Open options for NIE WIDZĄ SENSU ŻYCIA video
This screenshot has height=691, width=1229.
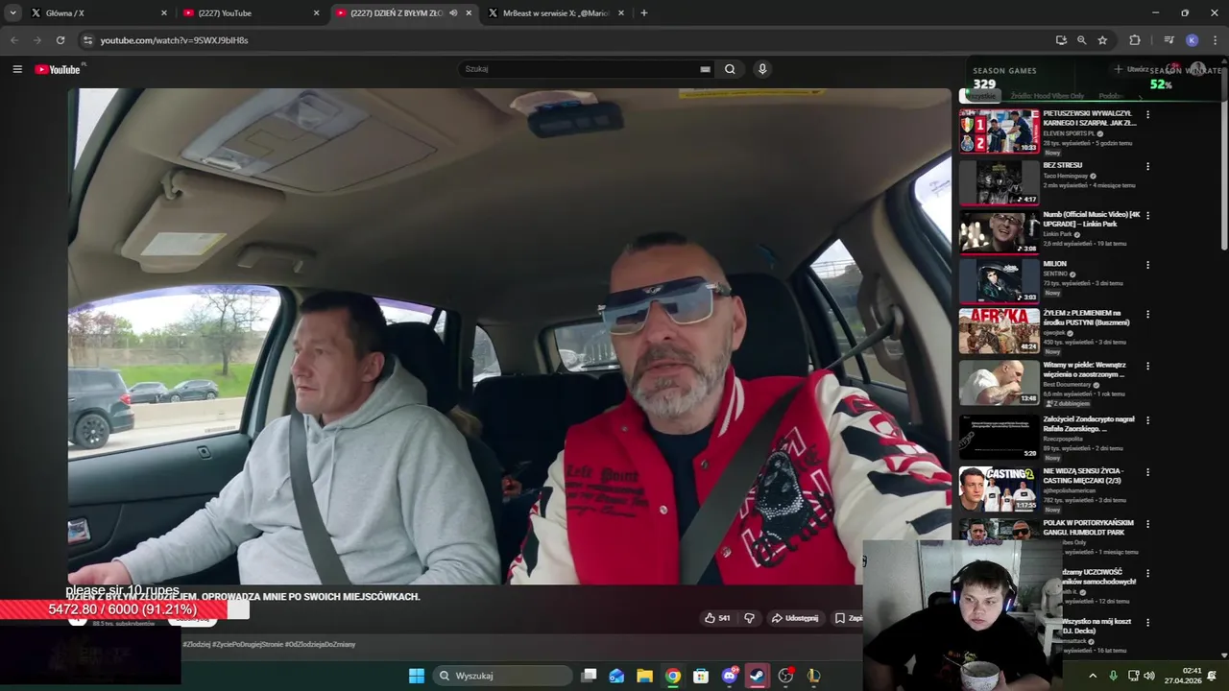tap(1147, 472)
